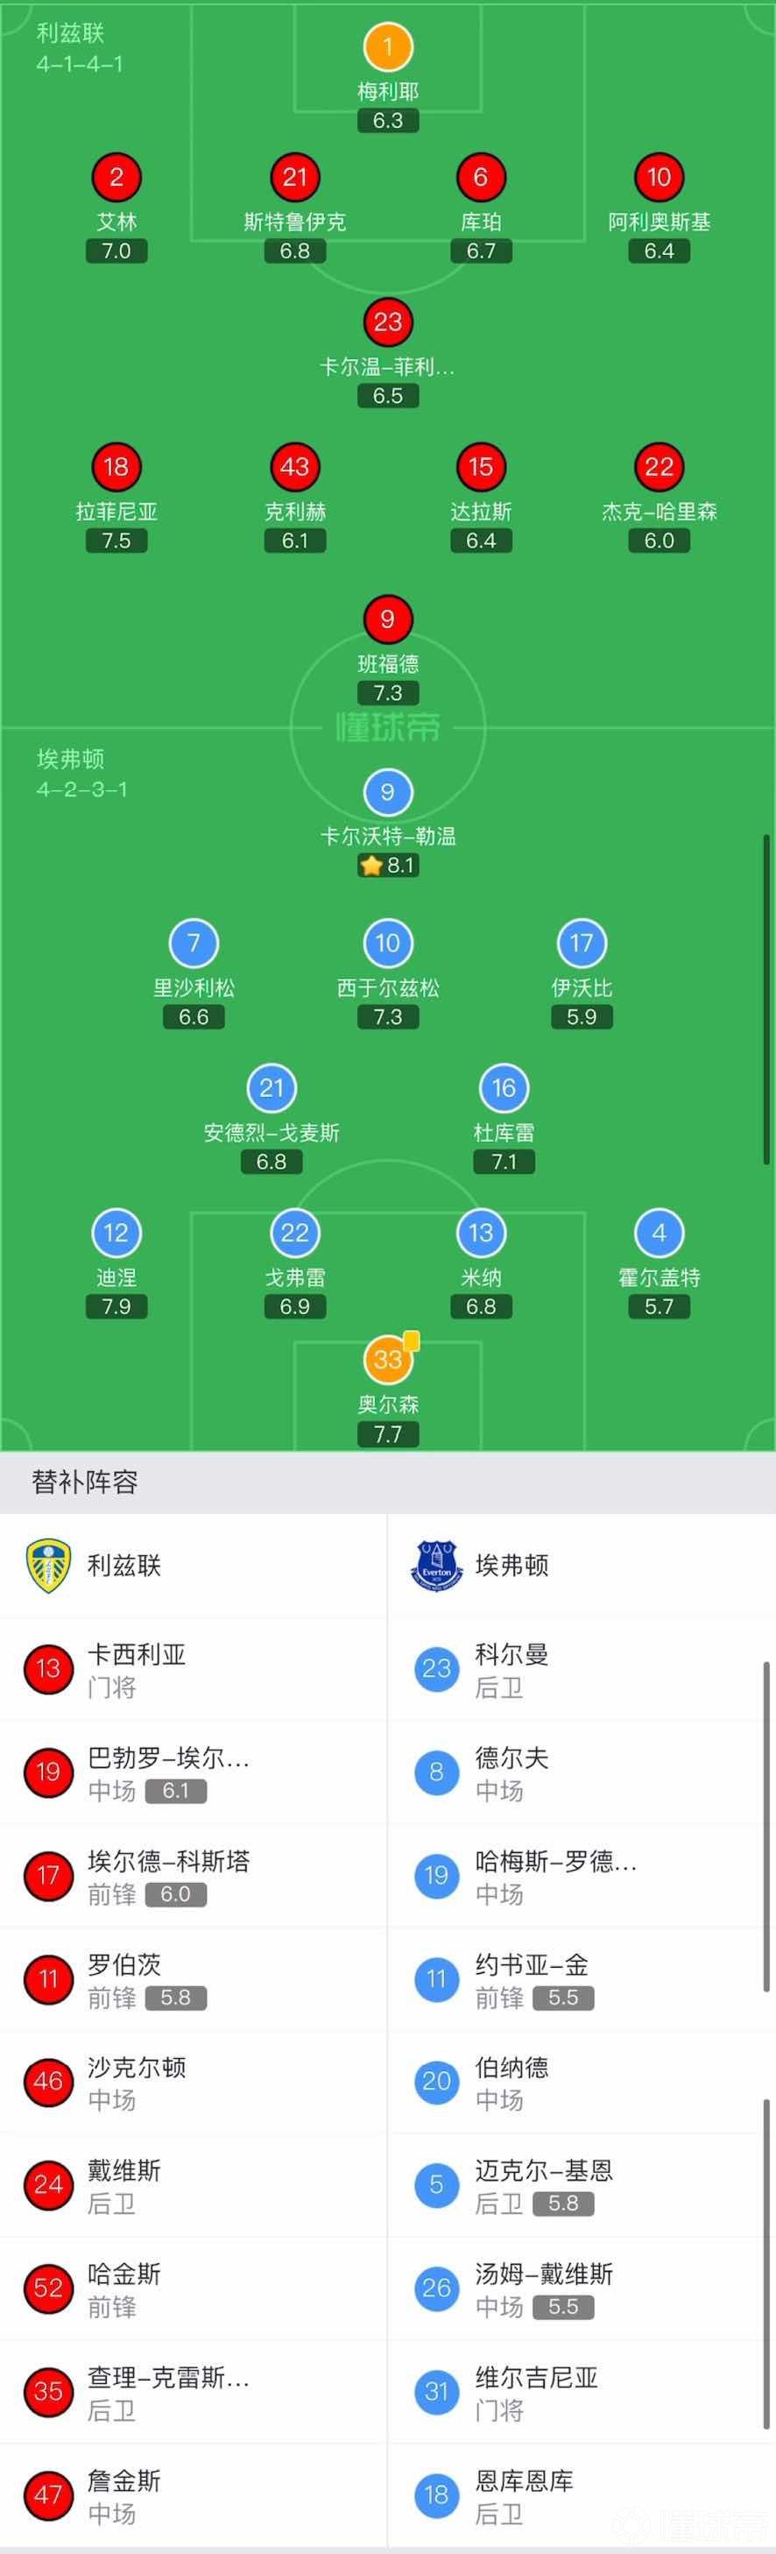Select substitute 罗伯茨 number 11 row
776x2554 pixels.
(x=194, y=1980)
